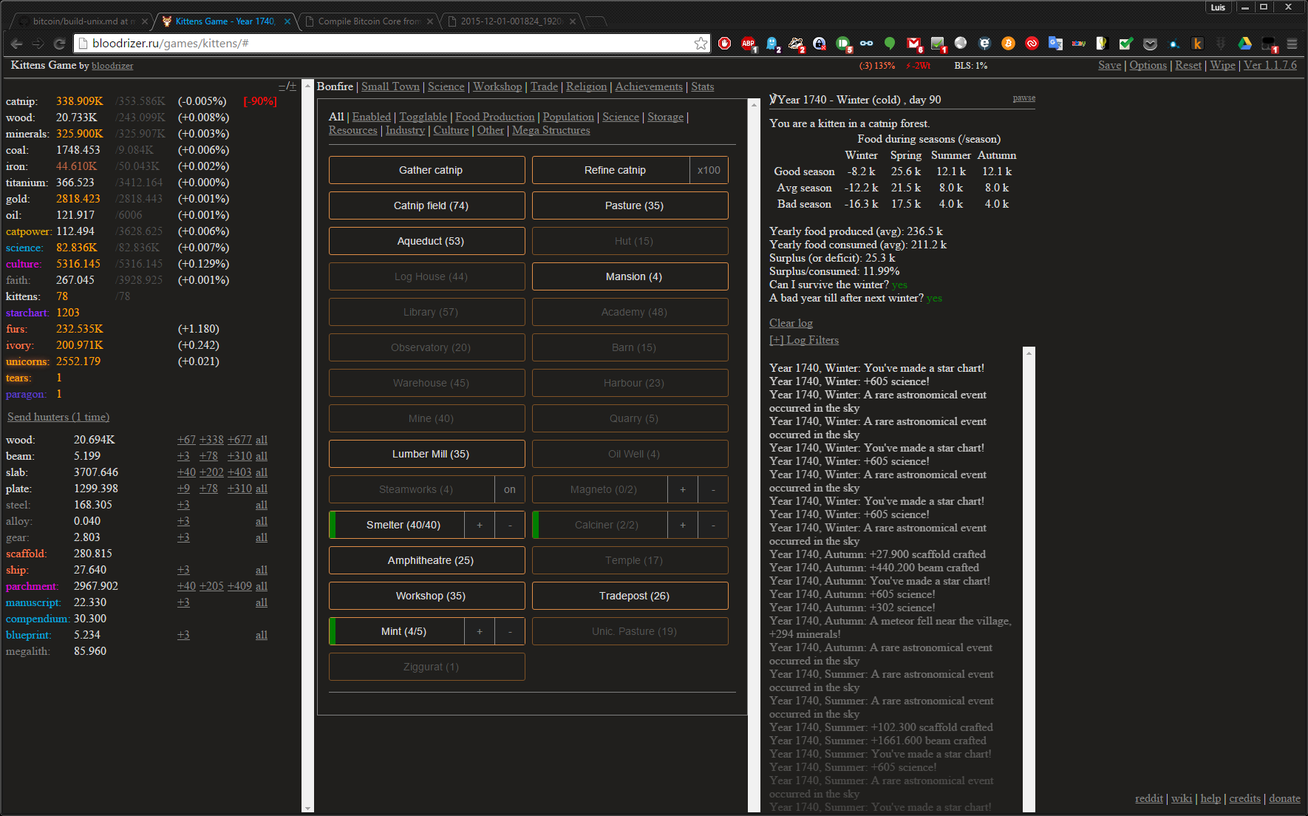This screenshot has width=1308, height=816.
Task: Open the Google Translate extension
Action: tap(1055, 44)
